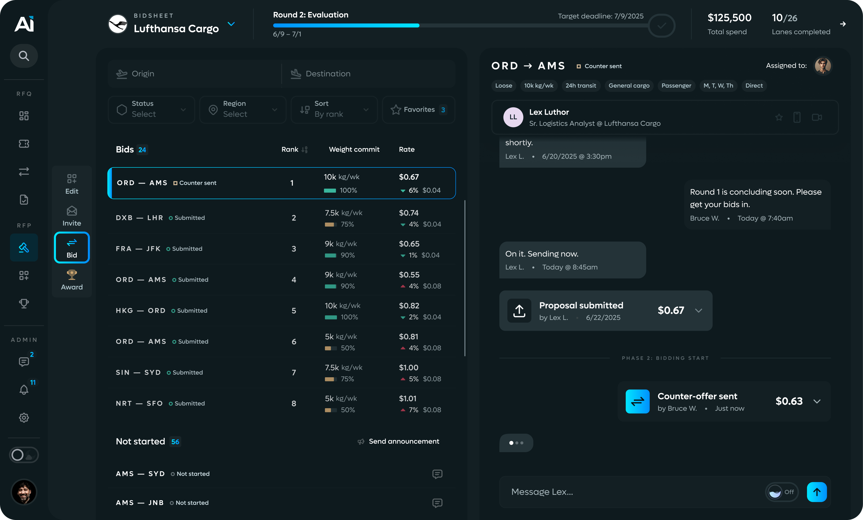Open Lufthansa Cargo bidsheet dropdown chevron
Image resolution: width=863 pixels, height=520 pixels.
(x=231, y=24)
